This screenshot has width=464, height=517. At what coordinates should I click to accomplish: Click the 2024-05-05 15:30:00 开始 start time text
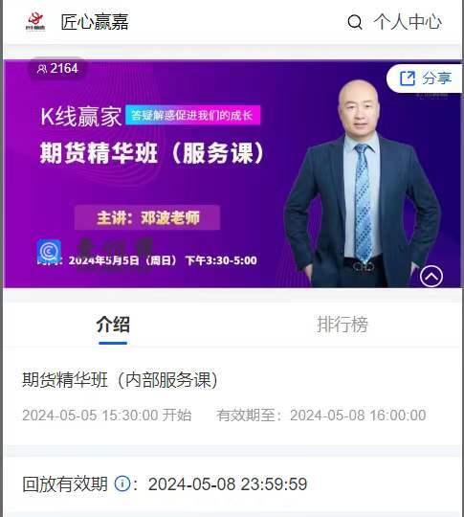107,416
